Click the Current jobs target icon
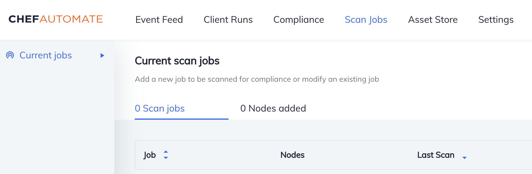Image resolution: width=532 pixels, height=174 pixels. (x=10, y=55)
